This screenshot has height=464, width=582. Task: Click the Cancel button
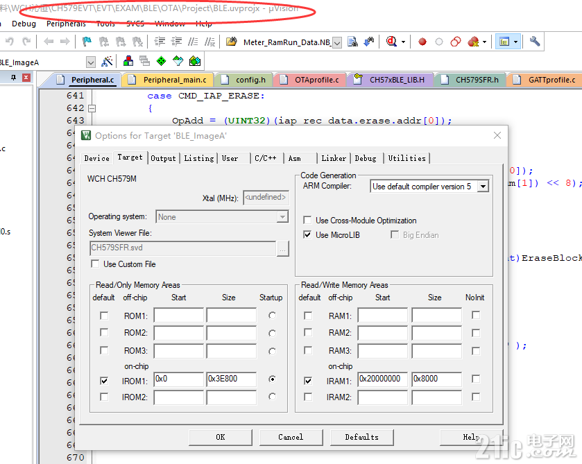click(x=291, y=437)
